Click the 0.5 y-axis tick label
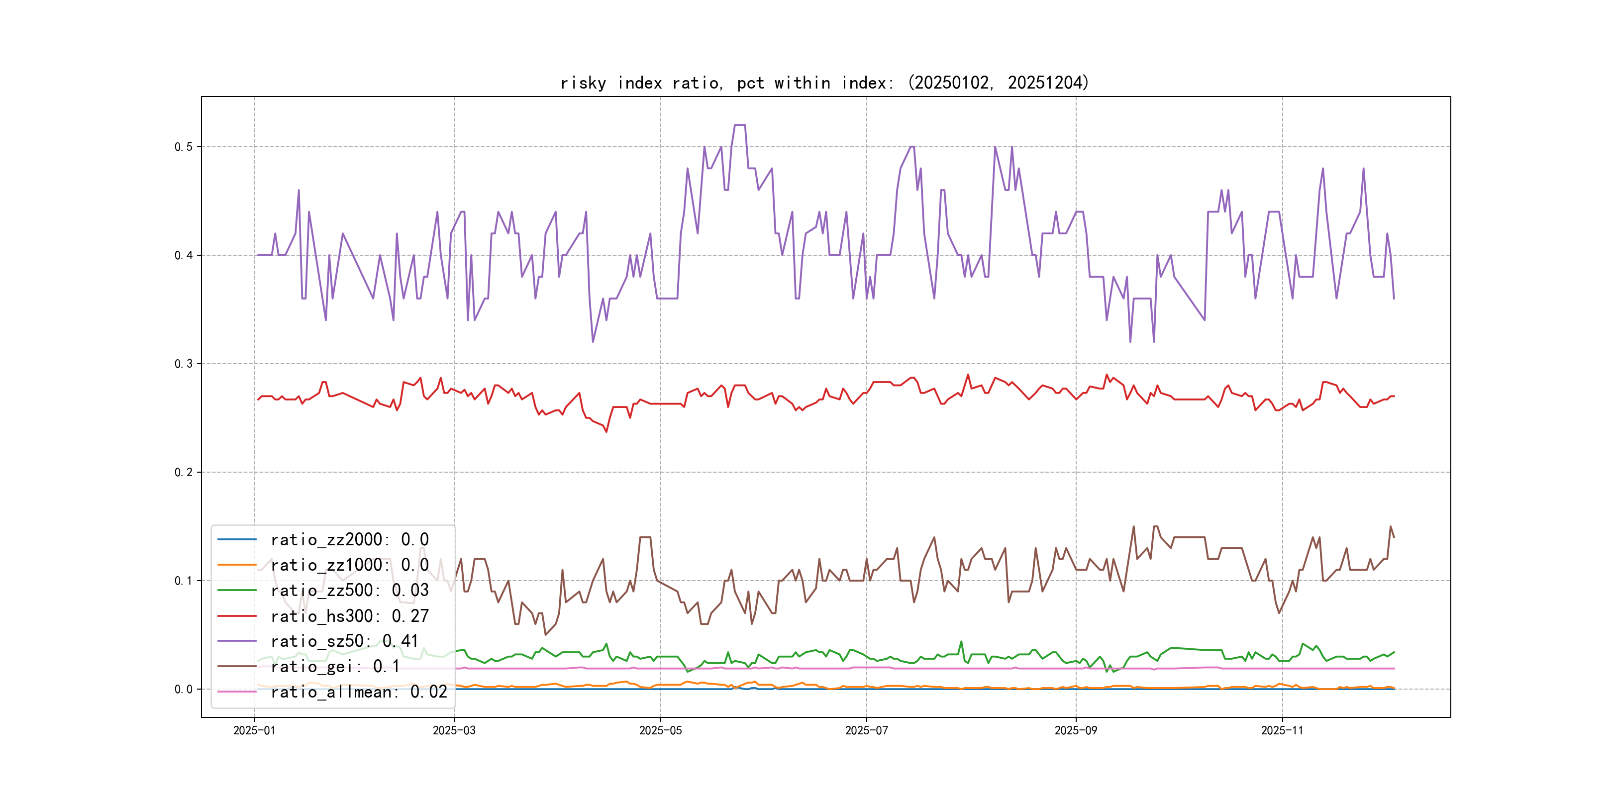Viewport: 1612px width, 806px height. point(184,147)
